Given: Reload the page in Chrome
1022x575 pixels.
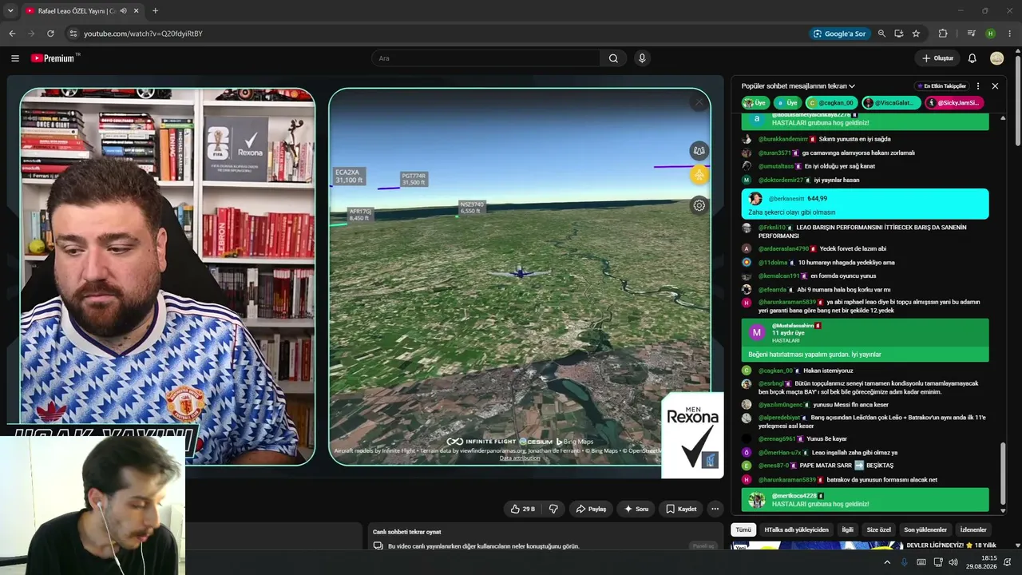Looking at the screenshot, I should point(50,34).
